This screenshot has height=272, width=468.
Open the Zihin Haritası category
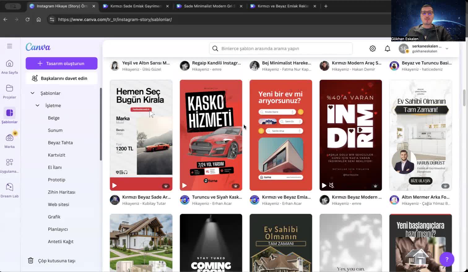[62, 192]
